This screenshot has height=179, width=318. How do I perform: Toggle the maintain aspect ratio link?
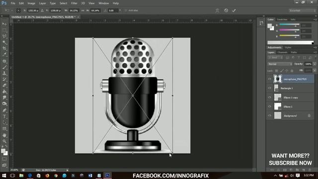83,10
